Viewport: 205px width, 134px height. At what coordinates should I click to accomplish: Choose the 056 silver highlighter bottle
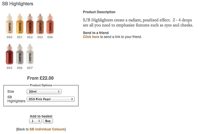19,54
